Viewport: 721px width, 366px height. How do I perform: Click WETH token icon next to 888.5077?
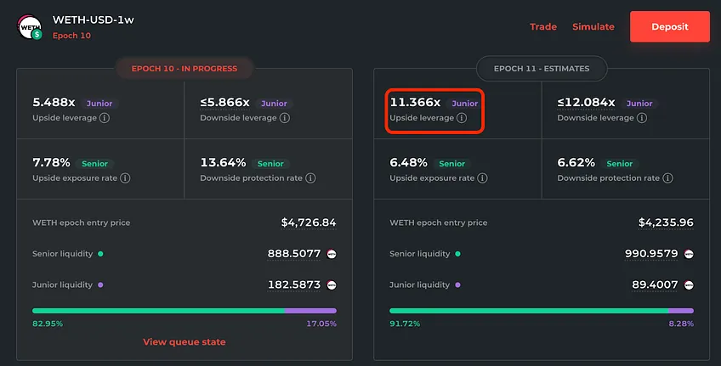331,254
